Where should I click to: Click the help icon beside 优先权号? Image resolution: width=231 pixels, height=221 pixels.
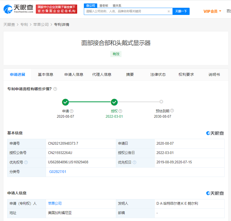tap(26, 162)
